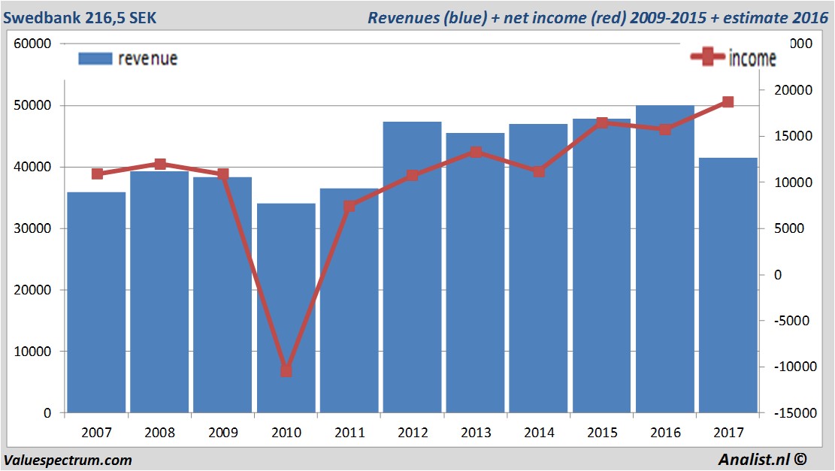Click the 5000 right axis label
The image size is (835, 471).
789,228
